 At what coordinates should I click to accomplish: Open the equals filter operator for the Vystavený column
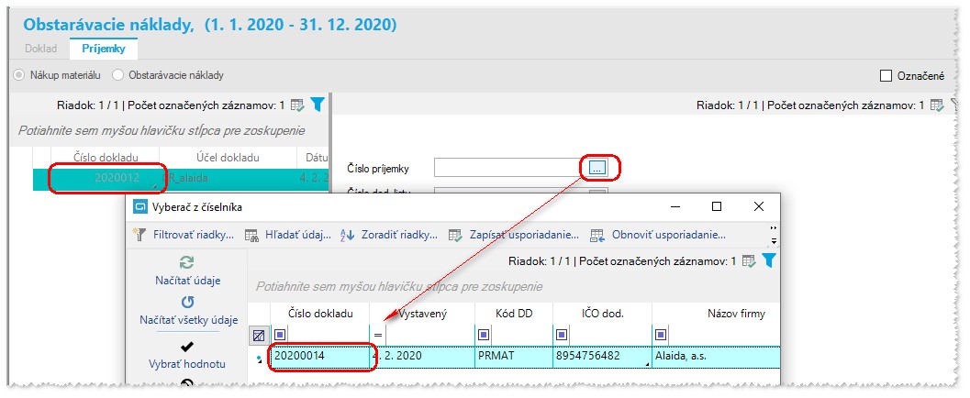point(379,335)
